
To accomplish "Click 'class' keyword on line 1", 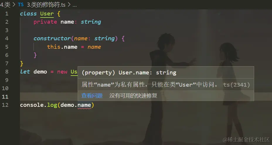I will click(x=28, y=14).
